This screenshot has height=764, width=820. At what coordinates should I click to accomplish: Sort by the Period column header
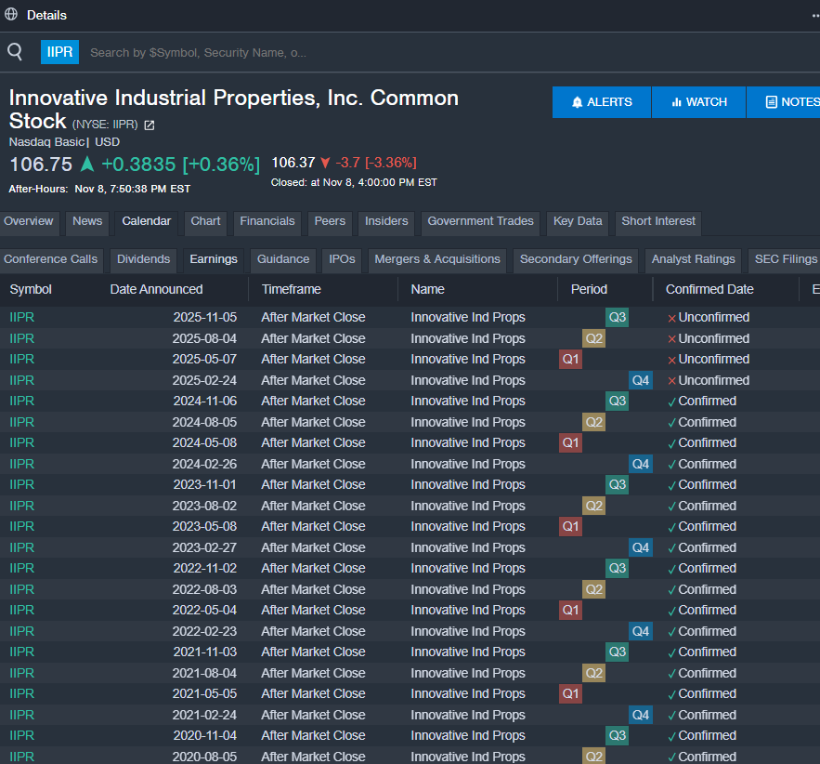589,289
